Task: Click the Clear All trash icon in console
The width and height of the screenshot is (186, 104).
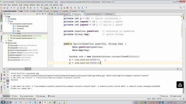Action: click(8, 87)
